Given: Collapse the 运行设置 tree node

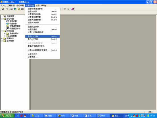Looking at the screenshot, I should [x=2, y=19].
